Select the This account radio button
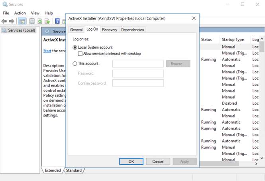This screenshot has width=265, height=181. pyautogui.click(x=75, y=64)
